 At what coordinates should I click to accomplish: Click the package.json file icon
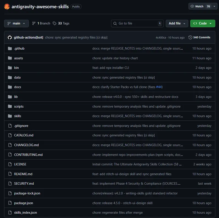coord(10,203)
